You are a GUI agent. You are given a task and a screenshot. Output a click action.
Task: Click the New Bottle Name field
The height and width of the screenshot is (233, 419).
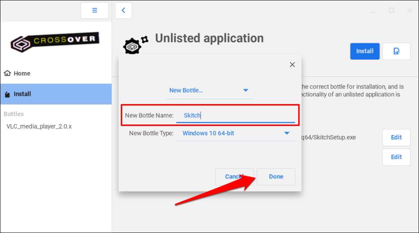[235, 115]
